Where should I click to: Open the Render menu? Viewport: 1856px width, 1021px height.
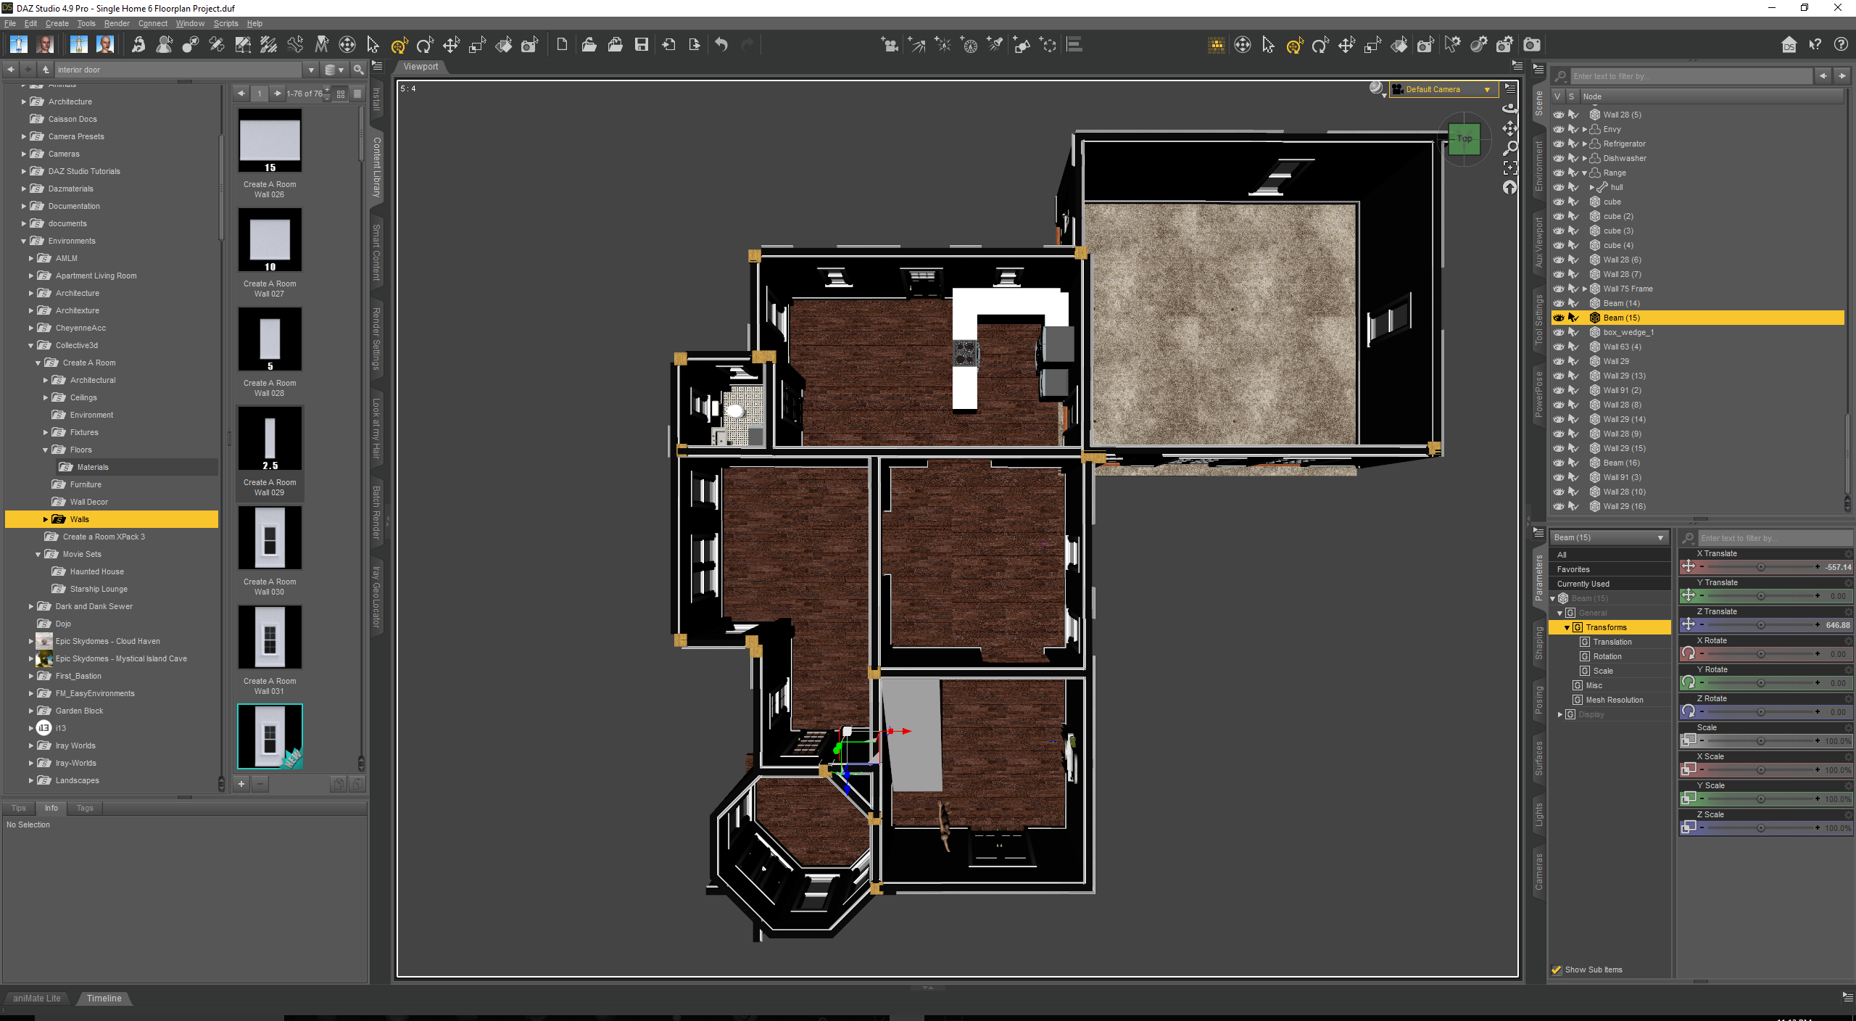[x=116, y=23]
